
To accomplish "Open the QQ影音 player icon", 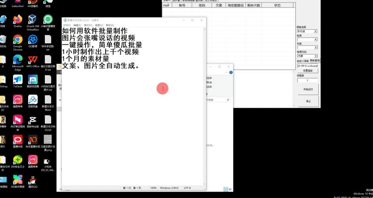I will click(x=32, y=40).
